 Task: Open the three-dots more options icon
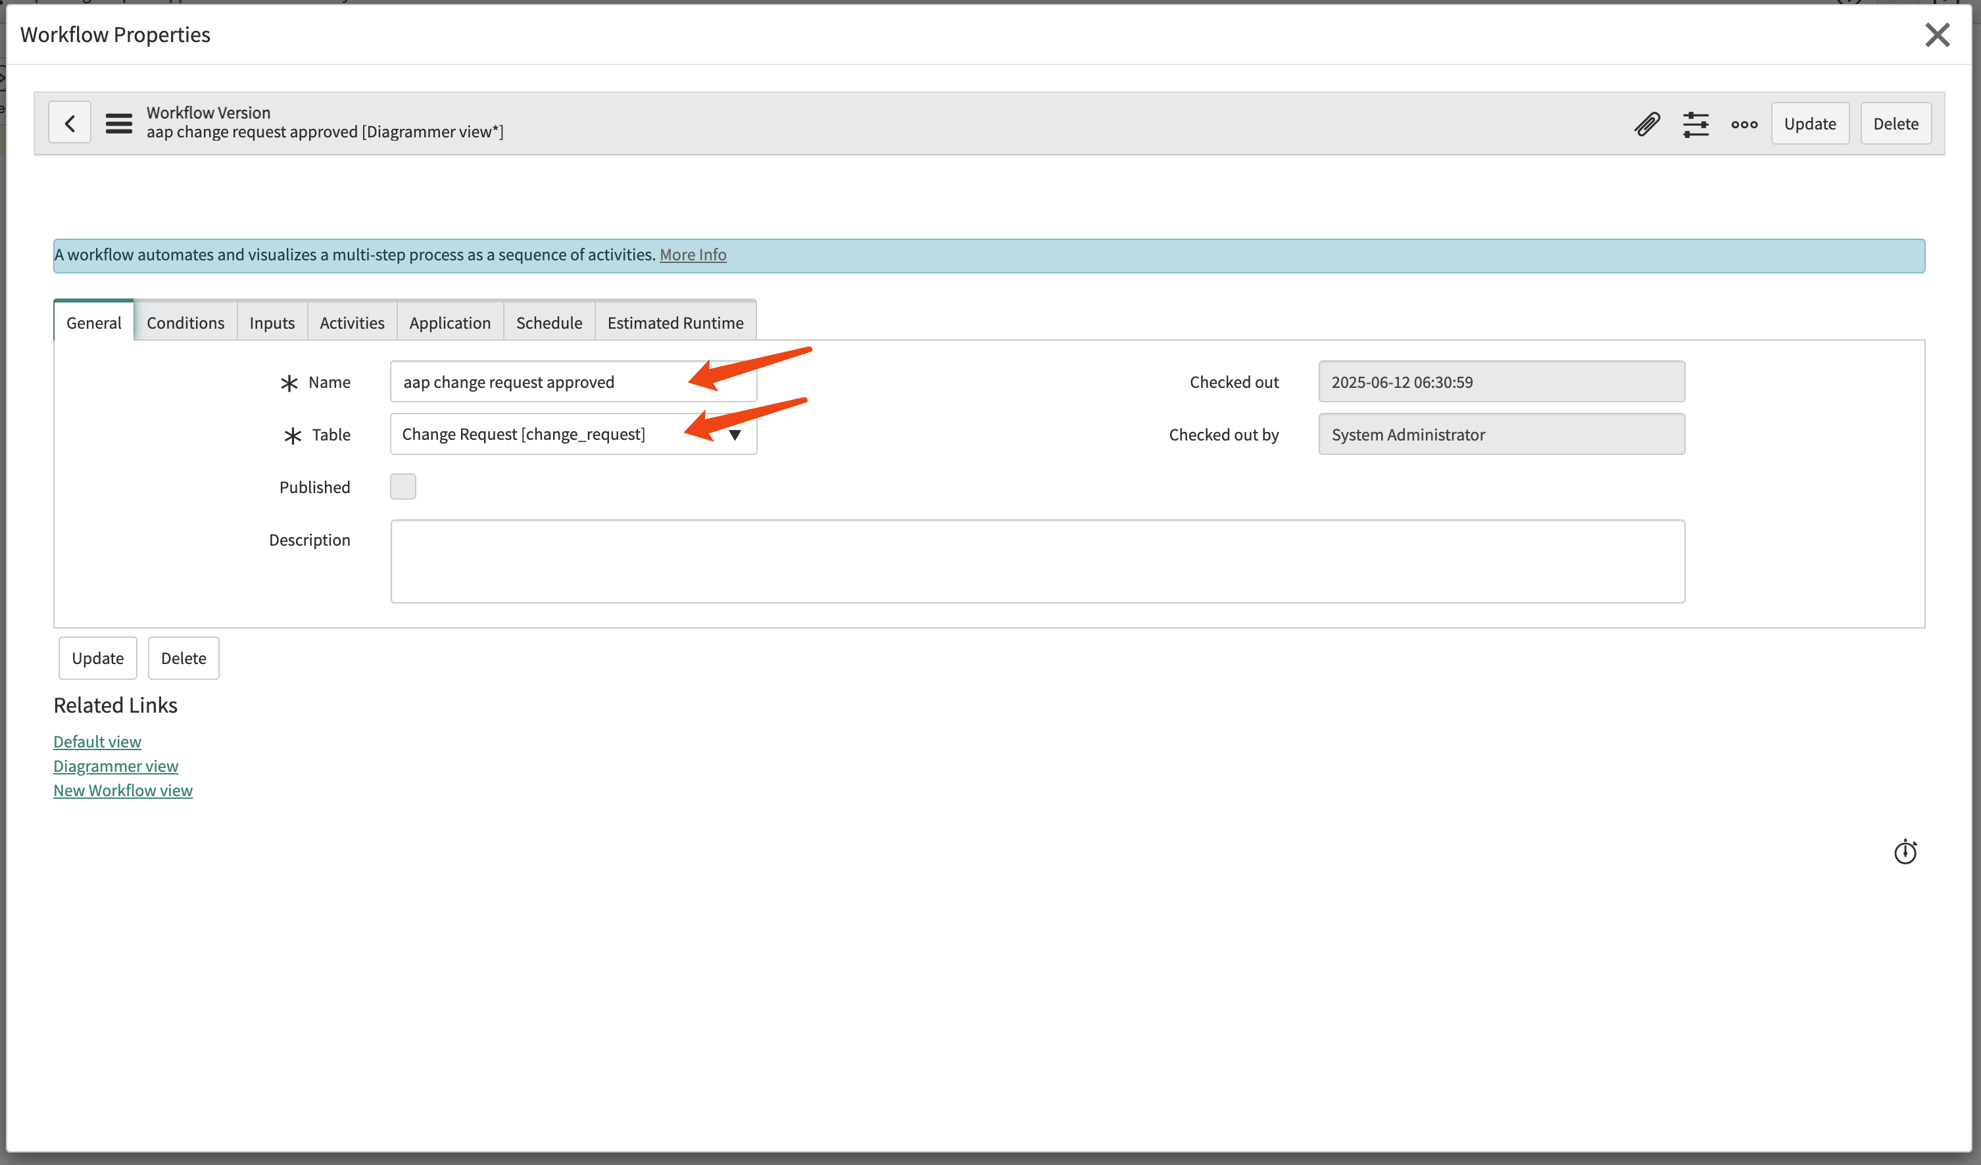coord(1744,124)
